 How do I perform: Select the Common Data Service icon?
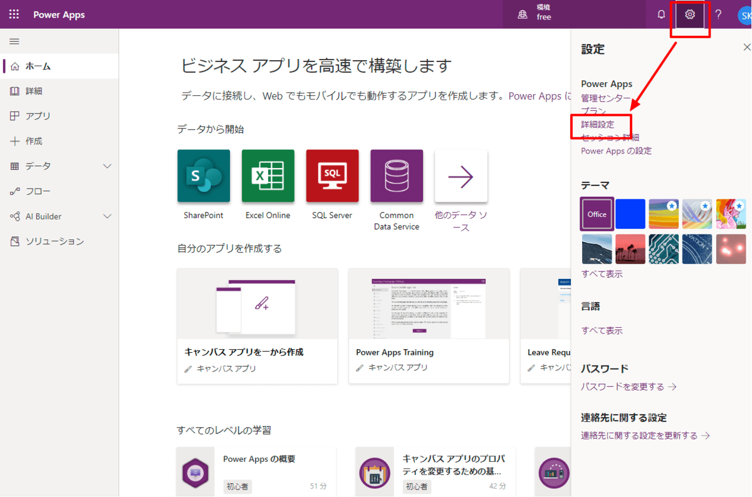(x=397, y=176)
